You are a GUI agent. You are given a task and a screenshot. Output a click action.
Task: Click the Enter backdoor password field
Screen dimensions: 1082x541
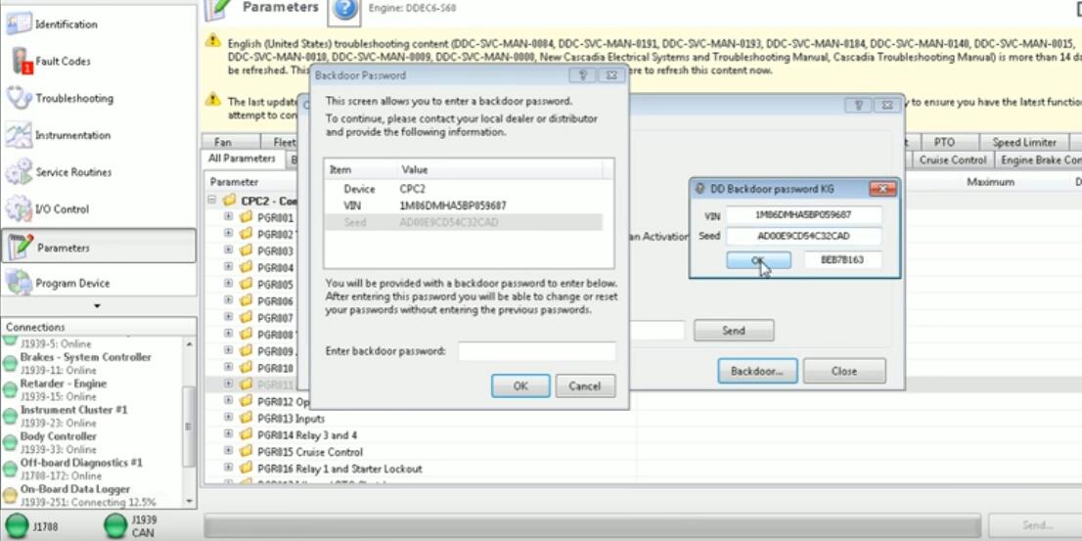[x=537, y=351]
